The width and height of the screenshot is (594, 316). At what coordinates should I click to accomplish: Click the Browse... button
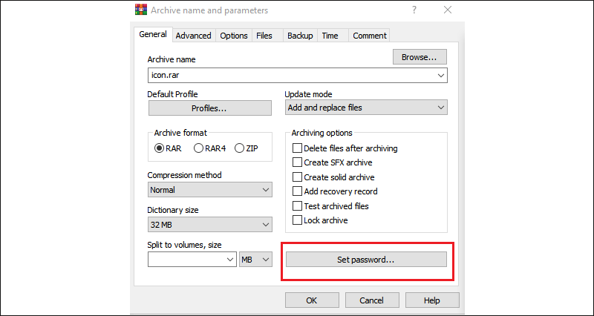[420, 57]
